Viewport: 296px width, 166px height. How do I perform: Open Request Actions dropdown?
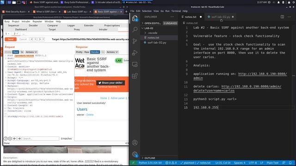31,52
